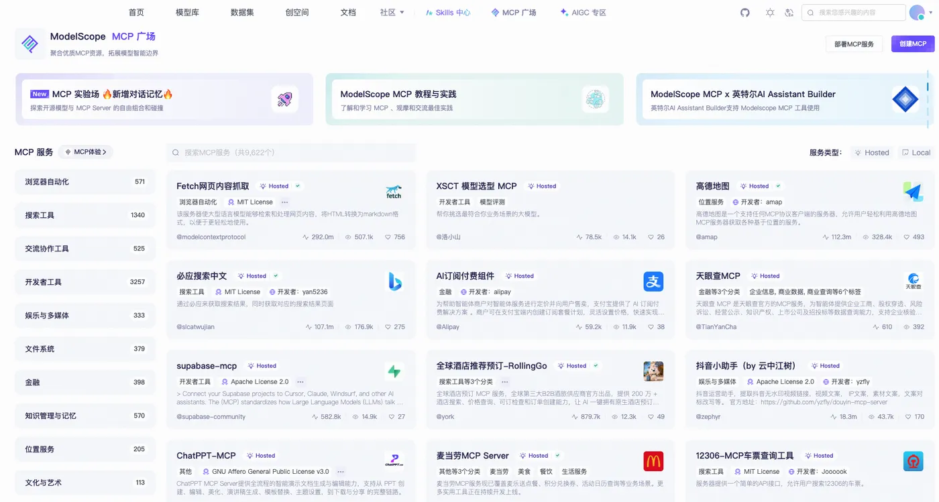Expand more tags on Fetch网页内容抓取 card

click(x=284, y=202)
